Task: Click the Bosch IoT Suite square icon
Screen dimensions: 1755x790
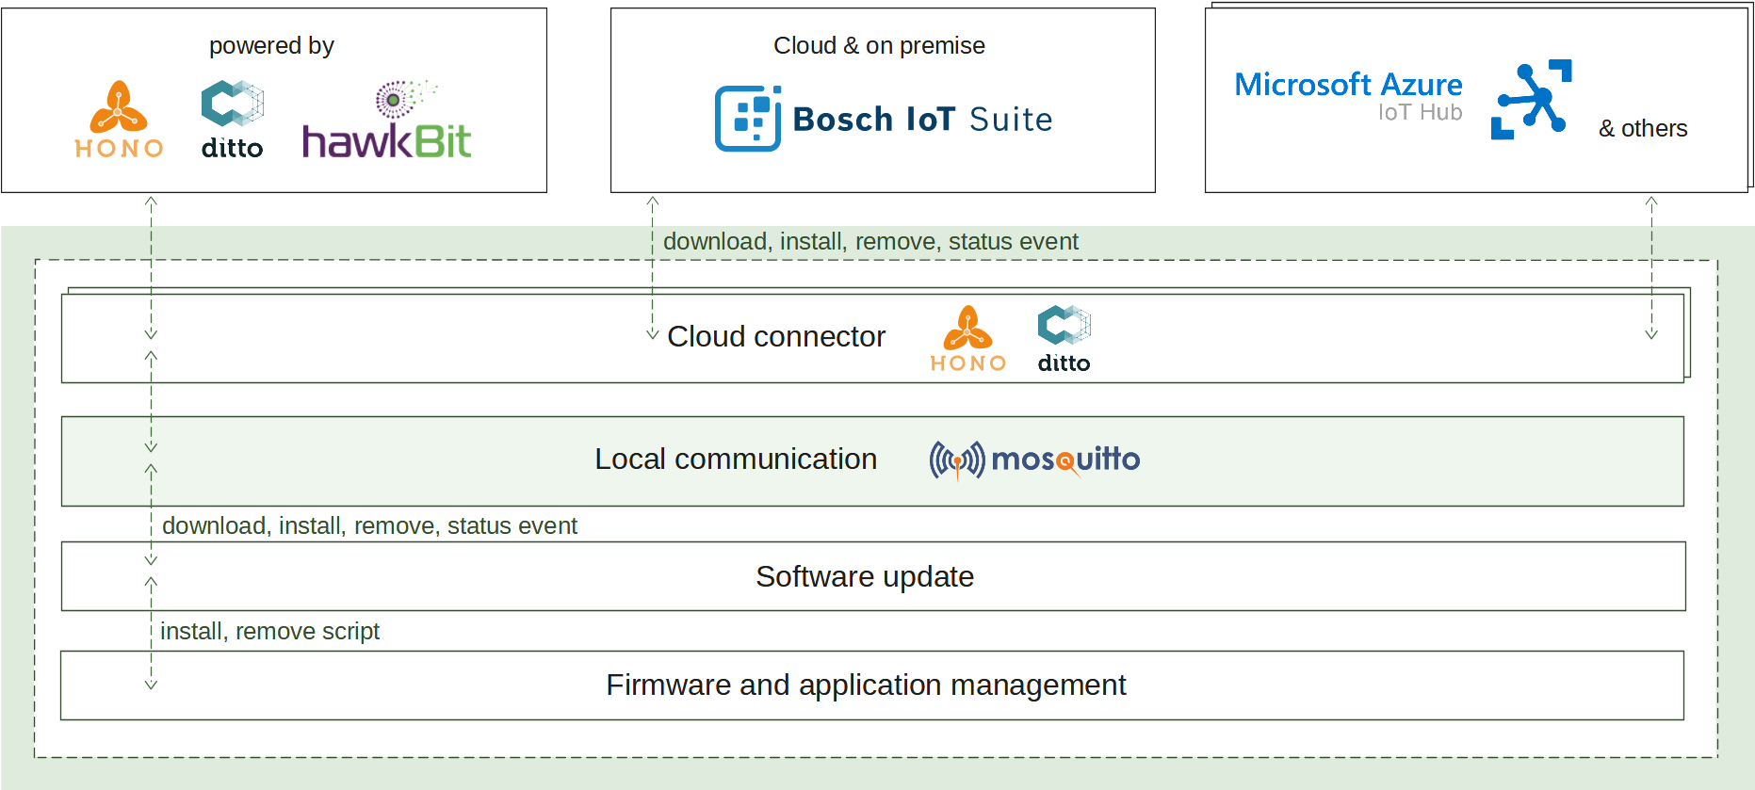Action: [748, 119]
